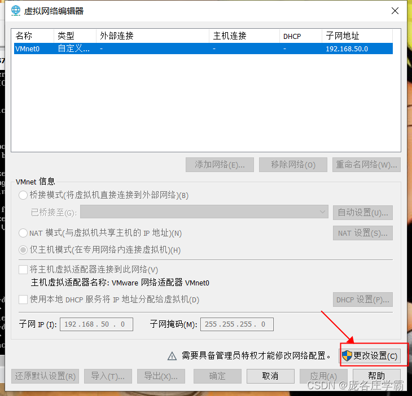Image resolution: width=412 pixels, height=396 pixels.
Task: Open the 已桥接至 dropdown list
Action: pyautogui.click(x=204, y=212)
